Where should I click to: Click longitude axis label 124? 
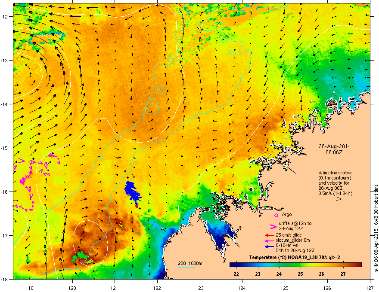[242, 288]
